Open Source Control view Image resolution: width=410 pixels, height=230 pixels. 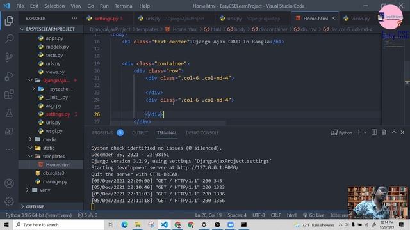tap(9, 57)
